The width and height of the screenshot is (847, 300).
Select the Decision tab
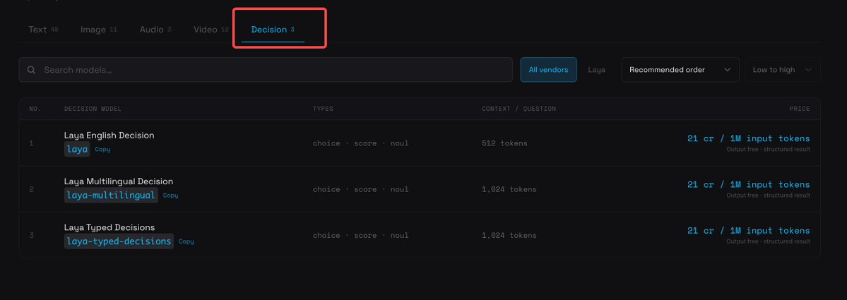tap(273, 30)
